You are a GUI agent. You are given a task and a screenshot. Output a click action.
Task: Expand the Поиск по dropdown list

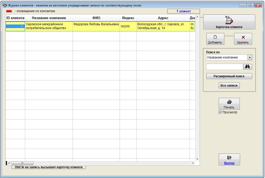coord(249,57)
